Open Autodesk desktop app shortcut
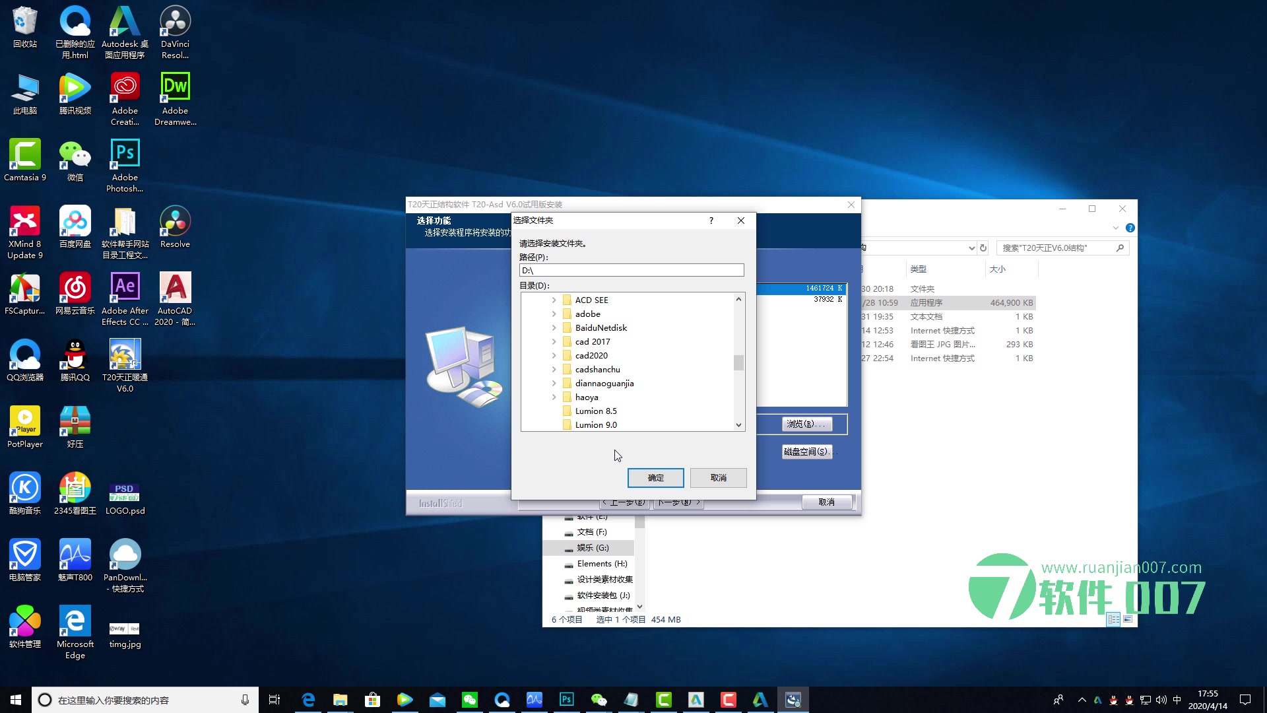 [x=125, y=32]
